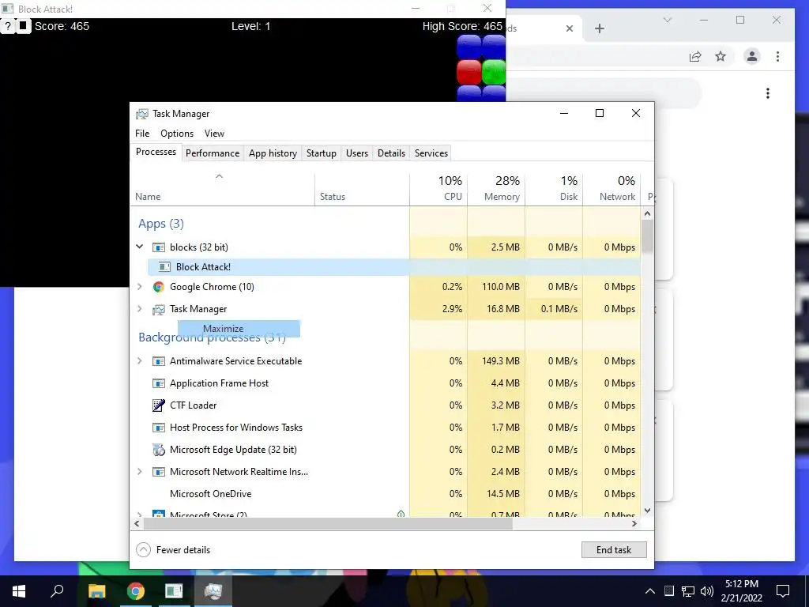This screenshot has width=809, height=607.
Task: Open File Explorer from the taskbar
Action: click(x=96, y=591)
